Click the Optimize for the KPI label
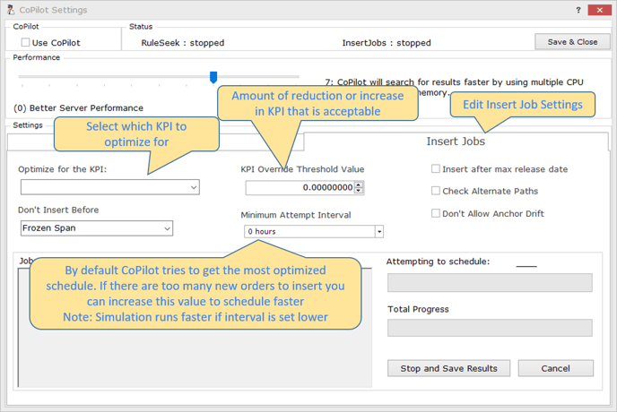 [62, 169]
